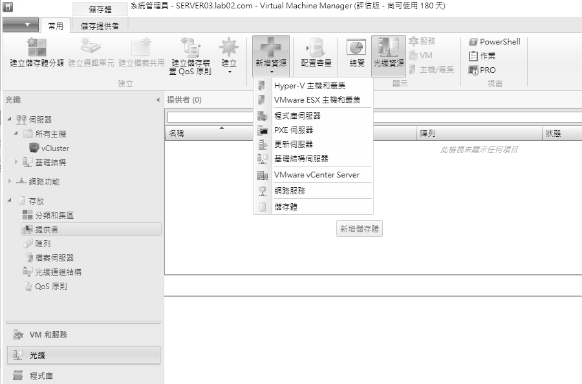Select vCluster in the tree

click(x=55, y=148)
